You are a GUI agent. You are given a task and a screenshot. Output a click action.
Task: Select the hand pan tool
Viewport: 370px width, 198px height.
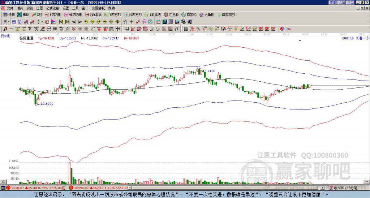point(125,22)
